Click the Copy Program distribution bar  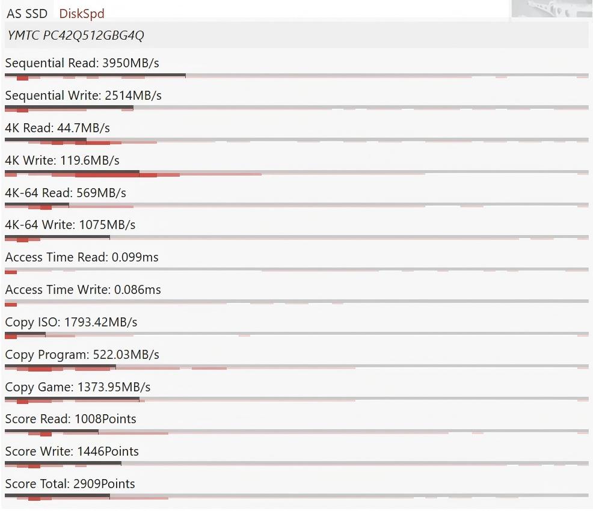pos(296,367)
